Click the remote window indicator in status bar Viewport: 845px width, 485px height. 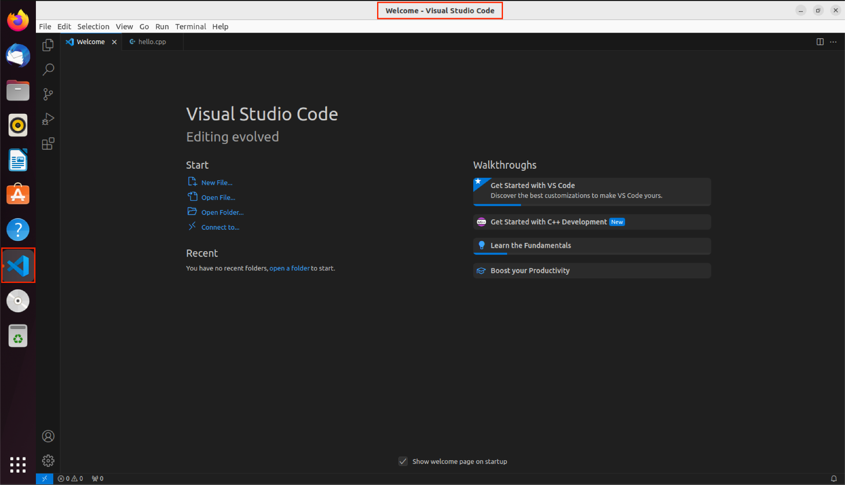click(45, 478)
